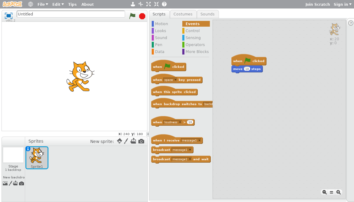Reset scripts area zoom

(x=331, y=192)
